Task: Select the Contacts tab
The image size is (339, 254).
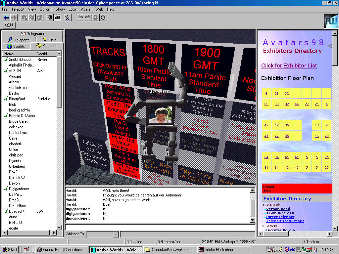Action: pyautogui.click(x=47, y=46)
